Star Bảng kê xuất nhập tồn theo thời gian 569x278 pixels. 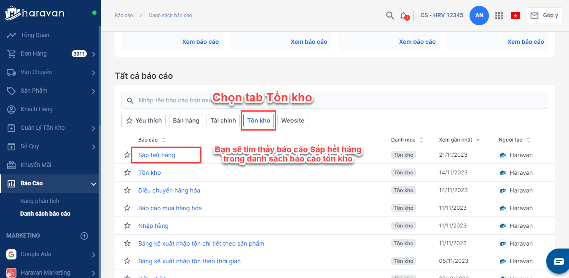tap(127, 261)
